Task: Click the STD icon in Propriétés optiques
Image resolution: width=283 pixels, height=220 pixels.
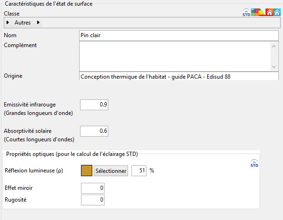Action: [x=254, y=163]
